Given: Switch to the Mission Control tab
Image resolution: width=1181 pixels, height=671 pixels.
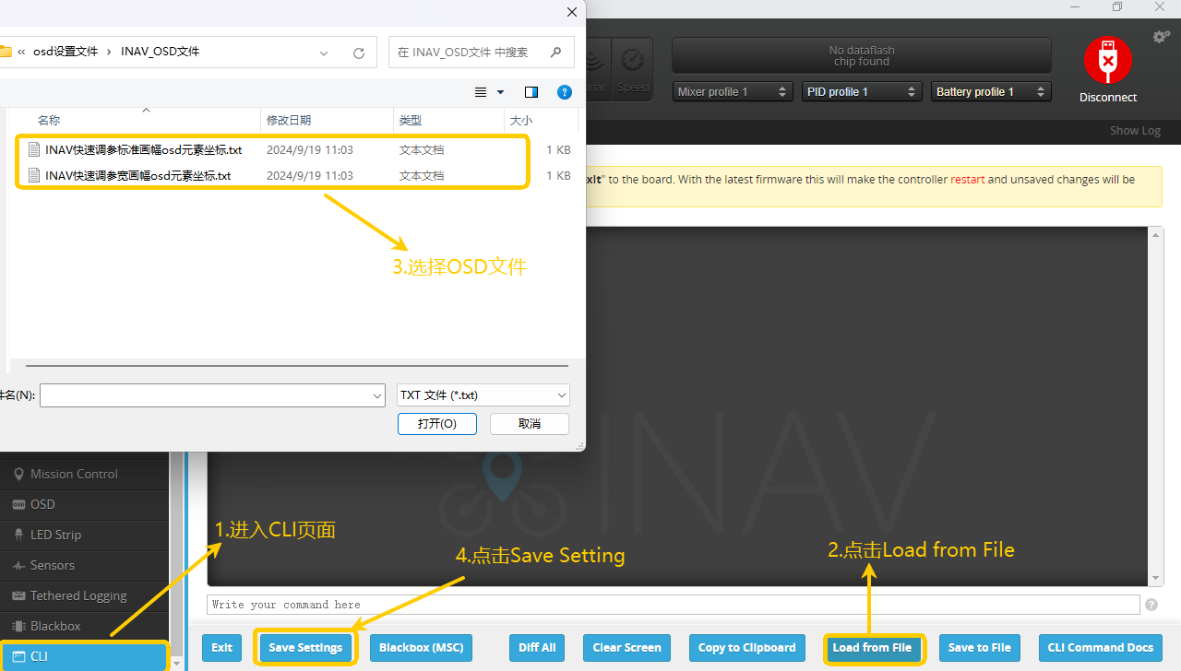Looking at the screenshot, I should point(74,474).
